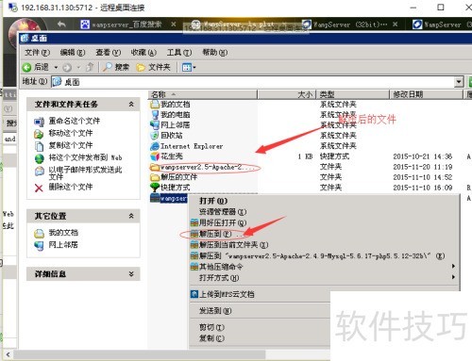Viewport: 472px width, 361px height.
Task: Click 复制这个文件 task link
Action: click(x=71, y=145)
